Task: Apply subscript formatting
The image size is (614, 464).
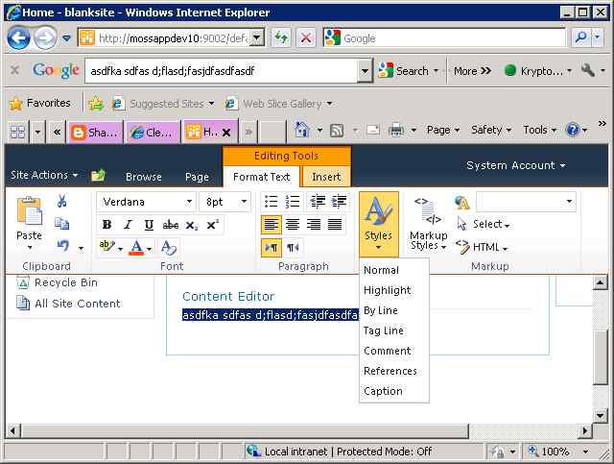Action: click(192, 225)
